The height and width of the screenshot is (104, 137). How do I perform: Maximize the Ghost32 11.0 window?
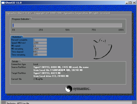tap(130, 3)
